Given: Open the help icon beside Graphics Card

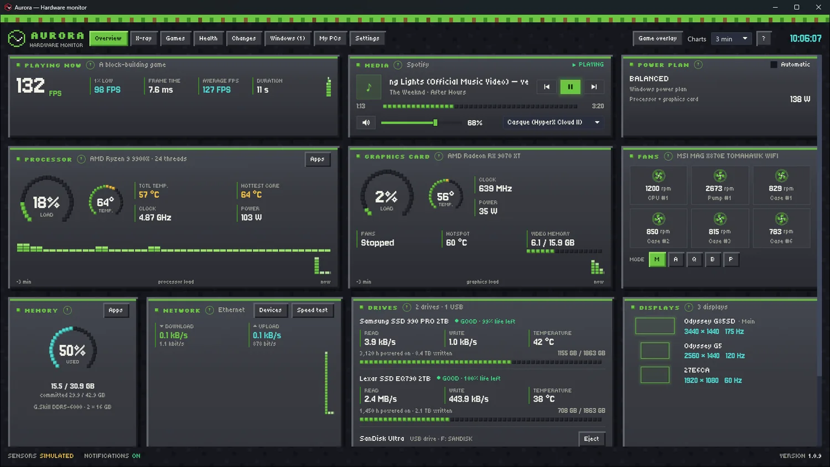Looking at the screenshot, I should (439, 156).
